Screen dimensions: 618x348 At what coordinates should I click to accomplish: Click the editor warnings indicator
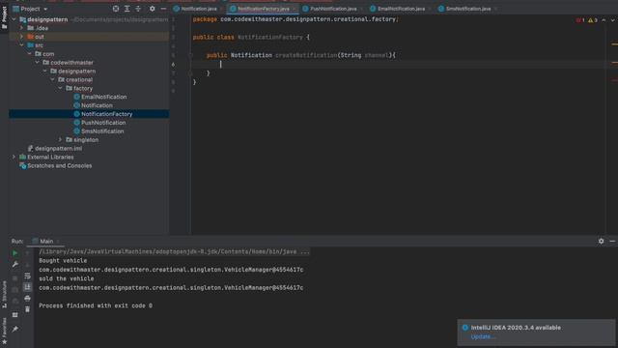coord(593,20)
